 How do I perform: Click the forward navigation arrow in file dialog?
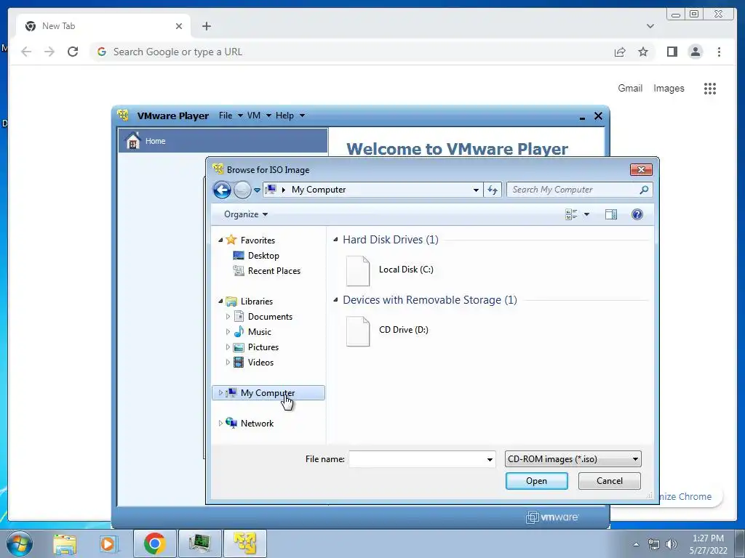tap(242, 190)
